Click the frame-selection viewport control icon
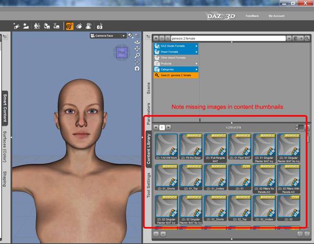 coord(137,62)
